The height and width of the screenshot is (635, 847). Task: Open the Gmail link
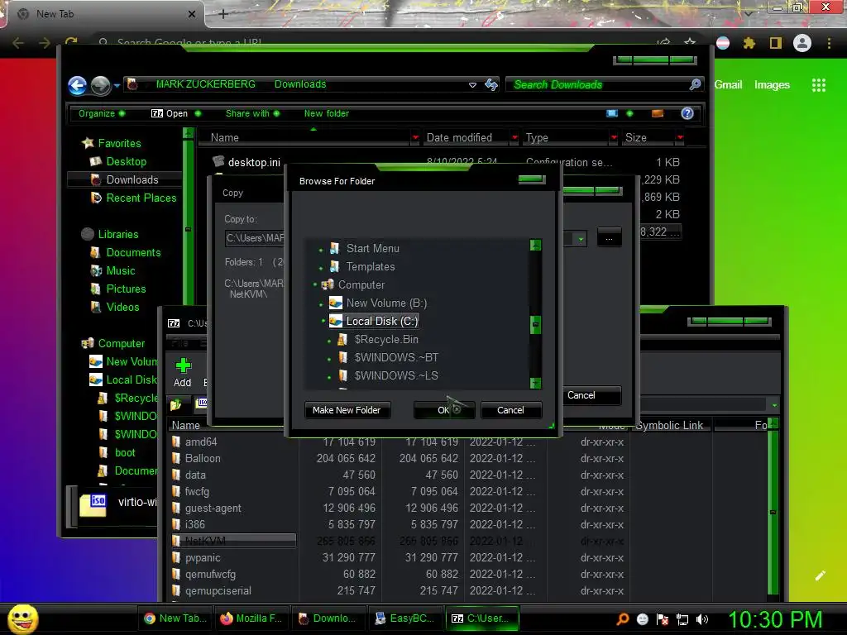(728, 85)
